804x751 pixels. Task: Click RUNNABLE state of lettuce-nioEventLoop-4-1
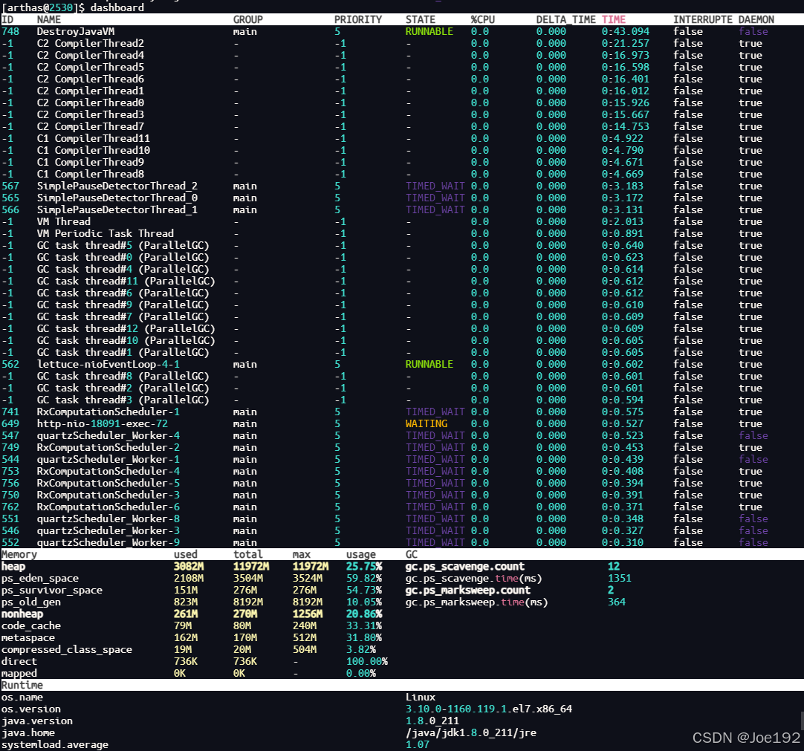click(429, 365)
